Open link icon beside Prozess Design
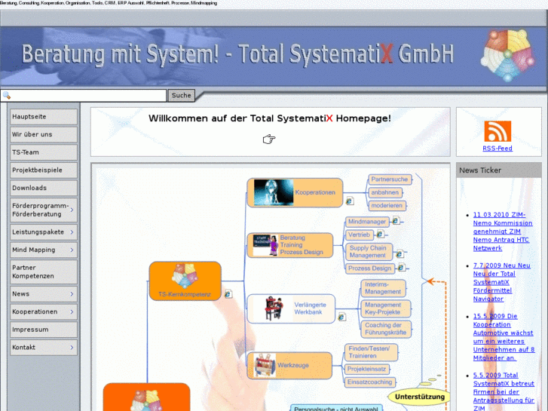 (401, 268)
